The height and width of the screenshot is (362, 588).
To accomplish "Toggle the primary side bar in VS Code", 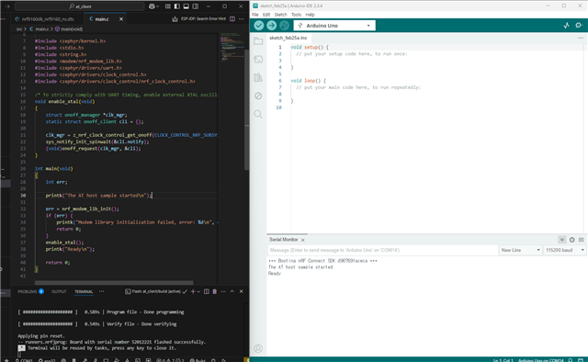I will 177,6.
